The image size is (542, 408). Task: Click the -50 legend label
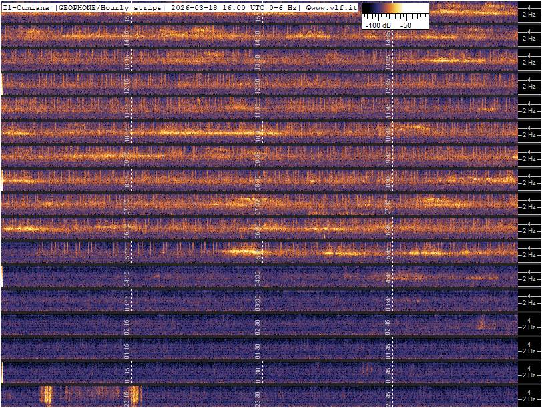pyautogui.click(x=405, y=25)
